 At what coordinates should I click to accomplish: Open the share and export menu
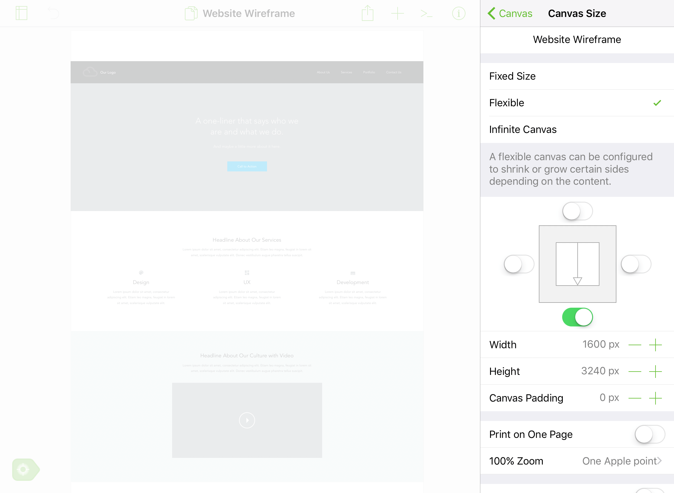(367, 13)
